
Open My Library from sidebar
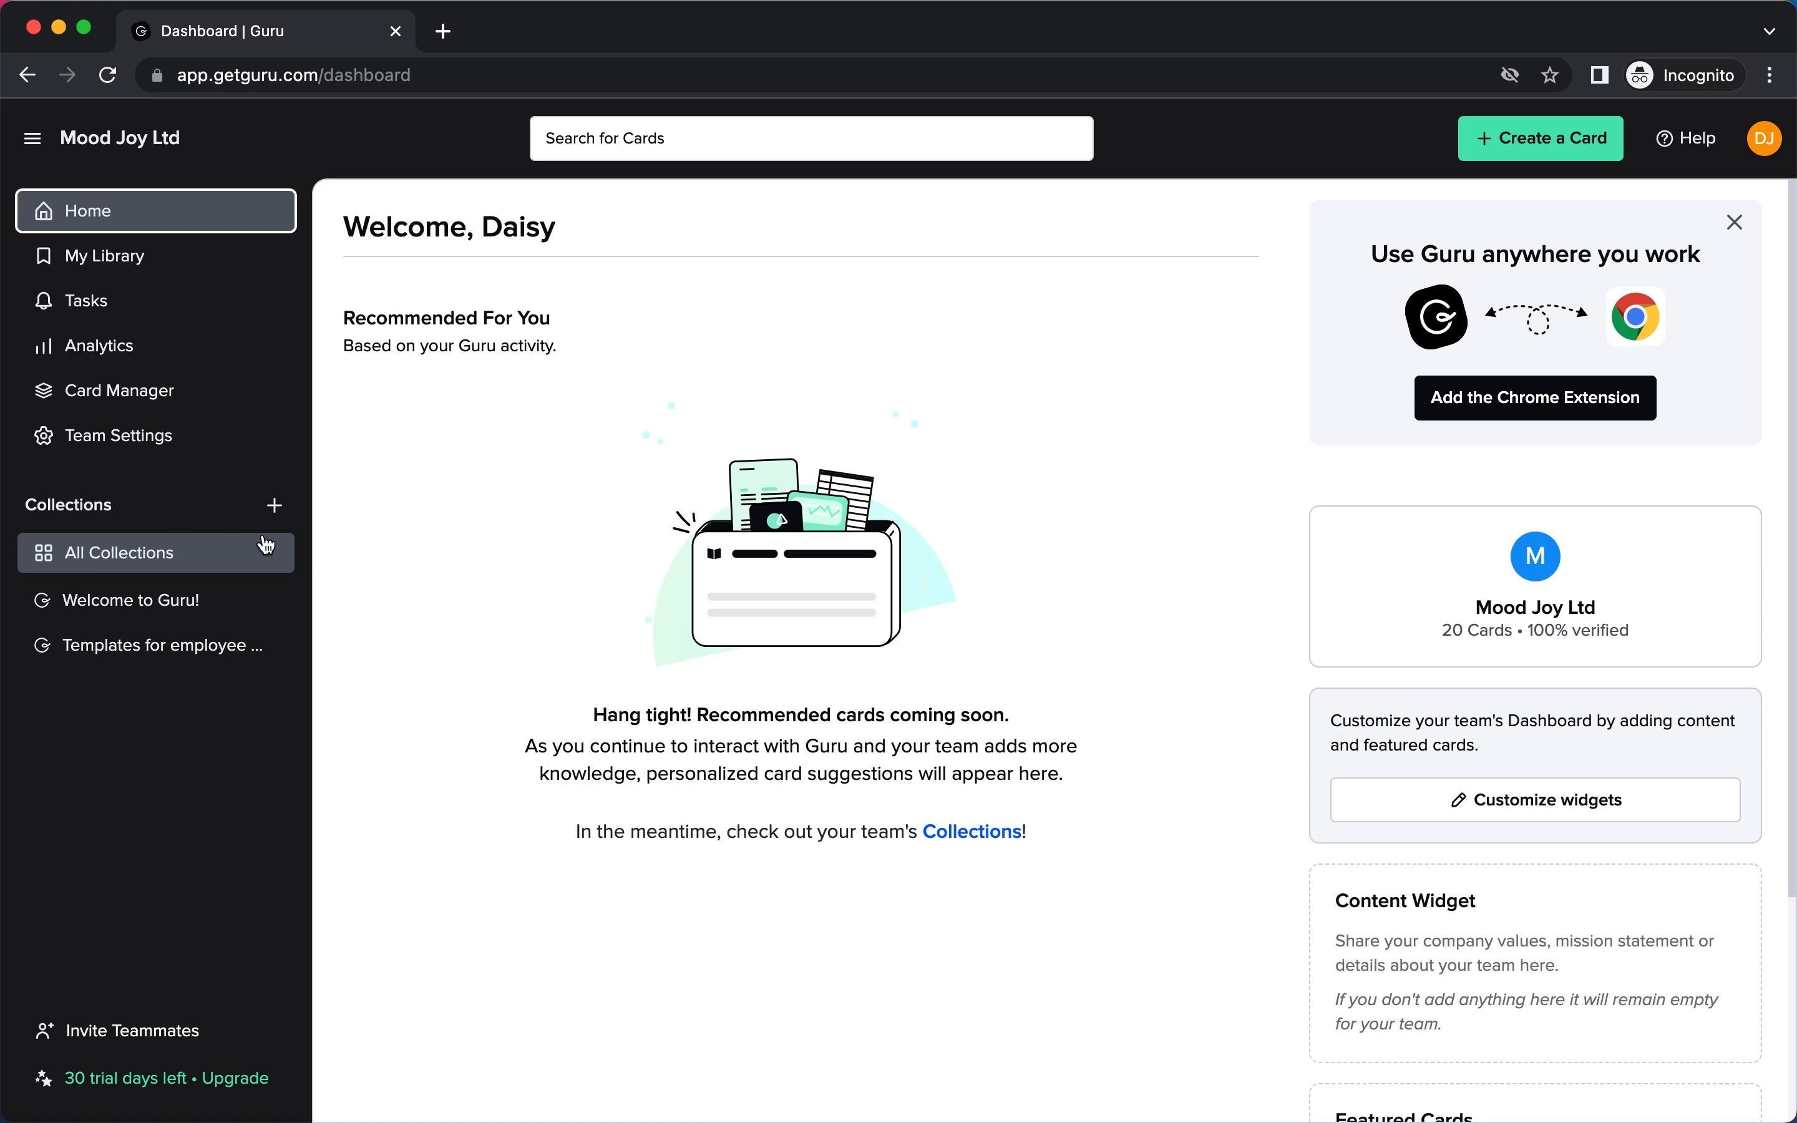pyautogui.click(x=104, y=256)
